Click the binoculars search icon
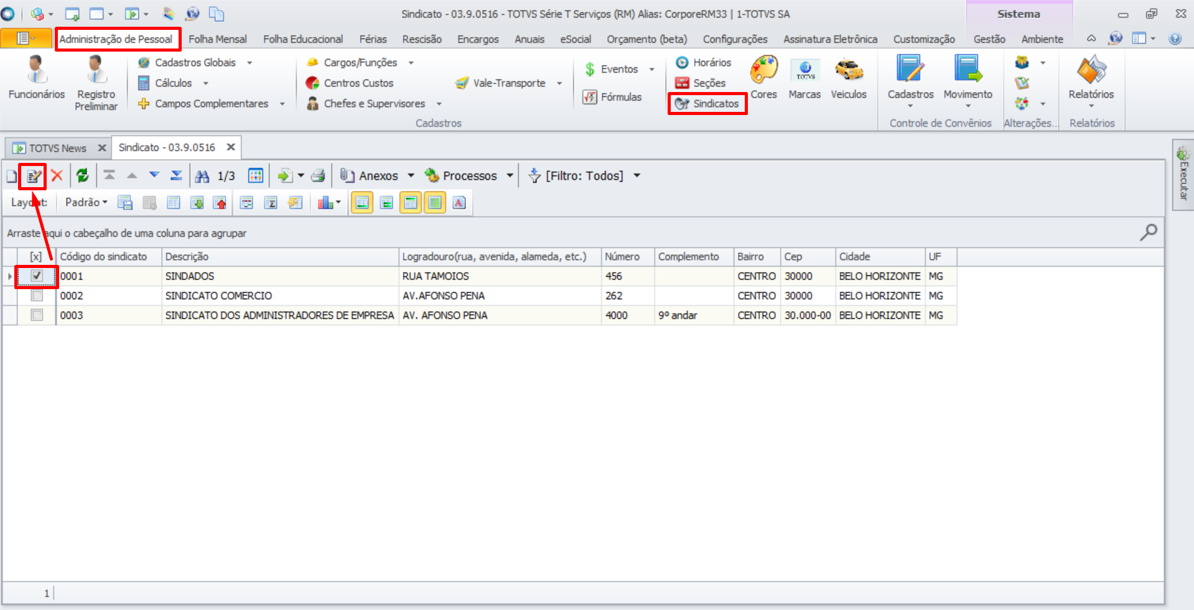Screen dimensions: 1194x610 pyautogui.click(x=202, y=176)
